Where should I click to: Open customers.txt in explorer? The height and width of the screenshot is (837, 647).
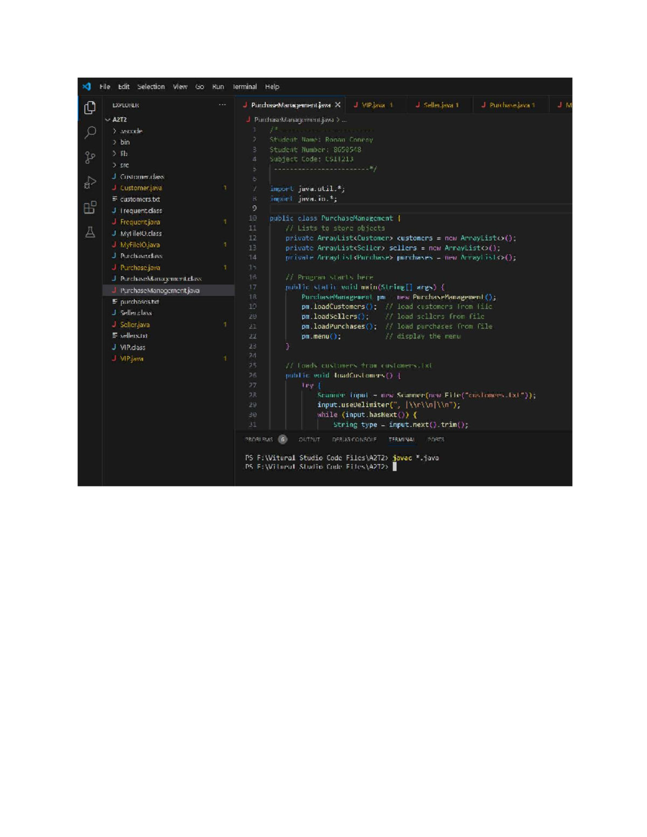pyautogui.click(x=168, y=199)
